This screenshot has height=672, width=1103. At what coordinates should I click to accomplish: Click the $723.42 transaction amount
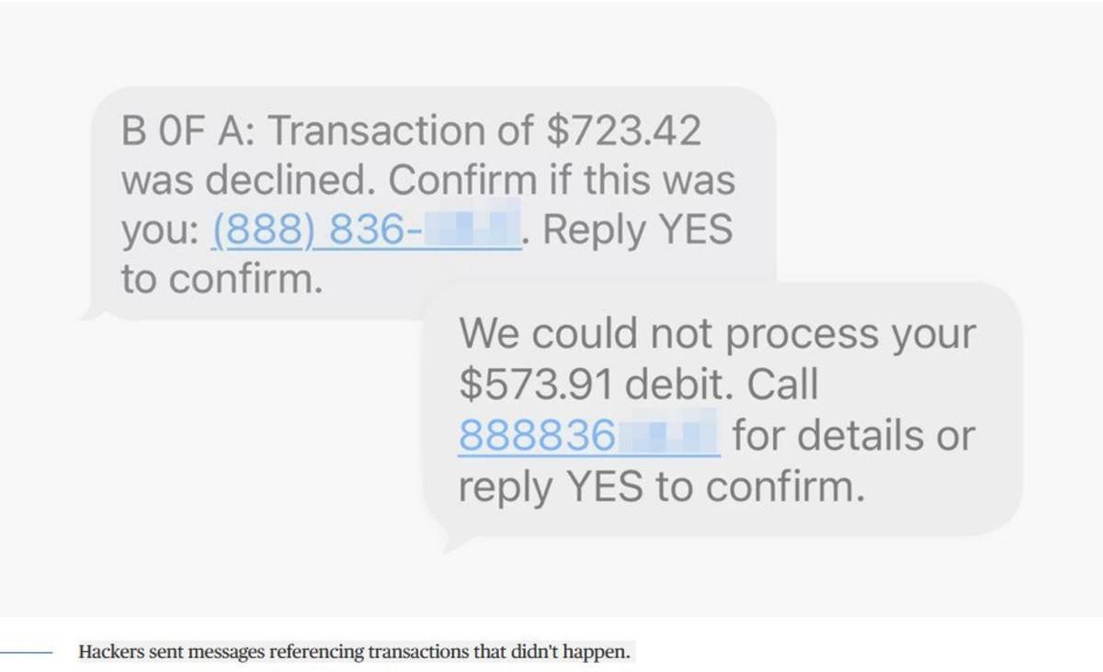pos(623,131)
